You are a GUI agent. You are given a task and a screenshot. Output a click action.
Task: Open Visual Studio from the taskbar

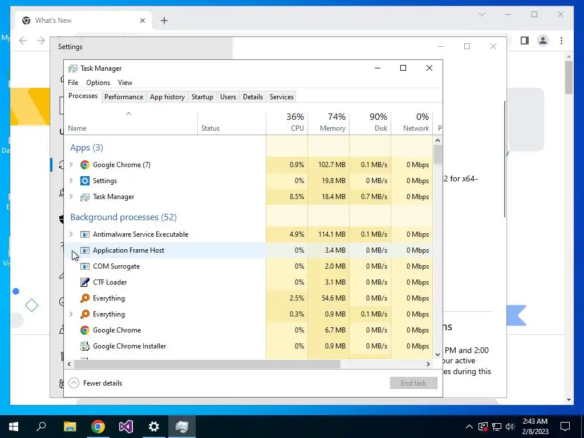(x=126, y=427)
